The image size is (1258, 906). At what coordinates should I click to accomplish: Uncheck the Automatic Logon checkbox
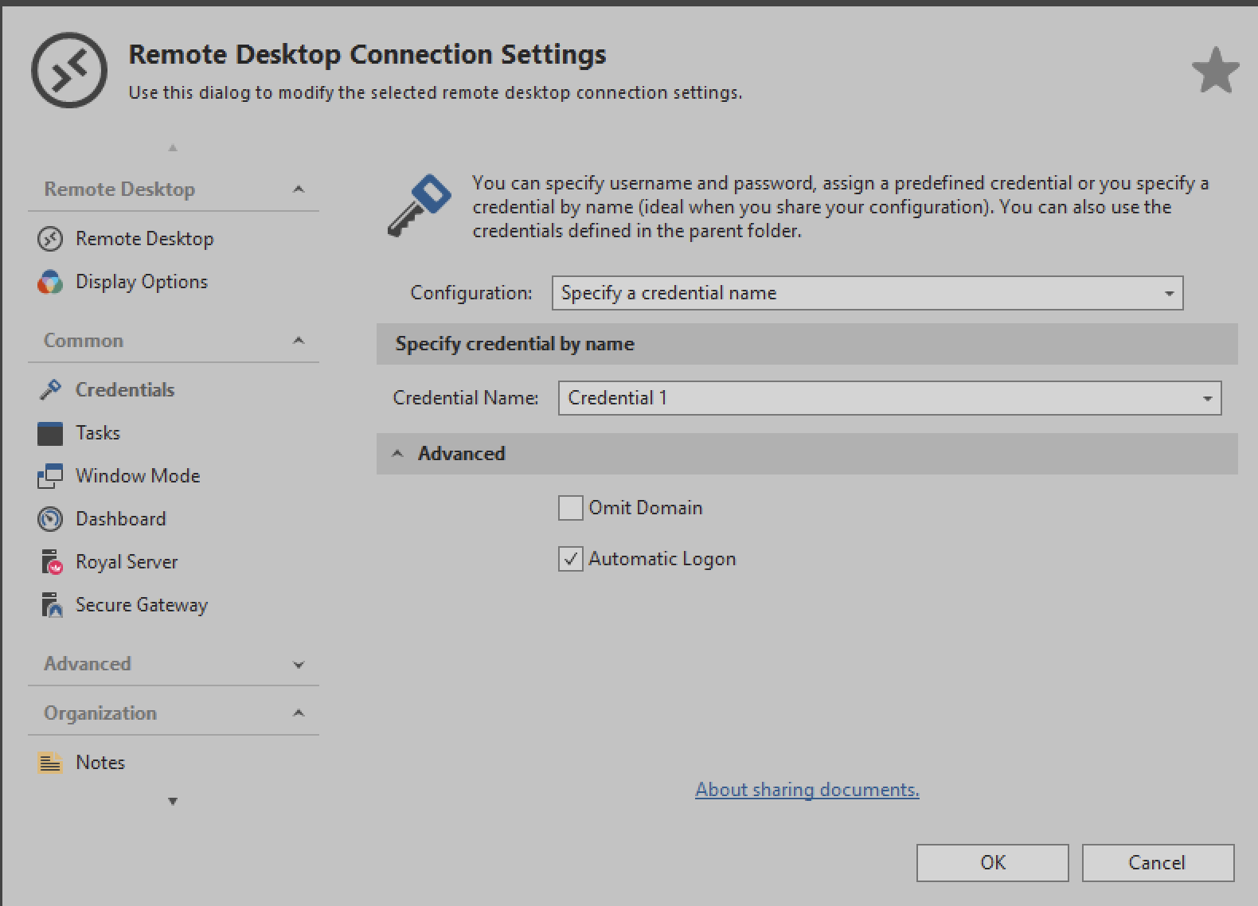(x=570, y=559)
